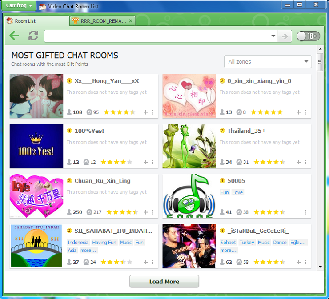Click user count icon for Chuan_Ru_Xin_Ling
Image resolution: width=329 pixels, height=299 pixels.
[69, 212]
